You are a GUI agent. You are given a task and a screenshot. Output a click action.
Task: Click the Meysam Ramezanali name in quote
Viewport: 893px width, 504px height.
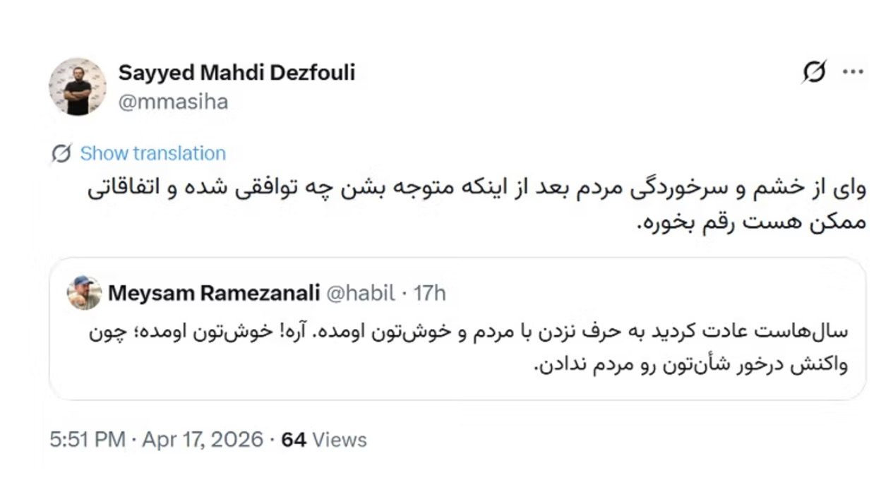point(214,293)
